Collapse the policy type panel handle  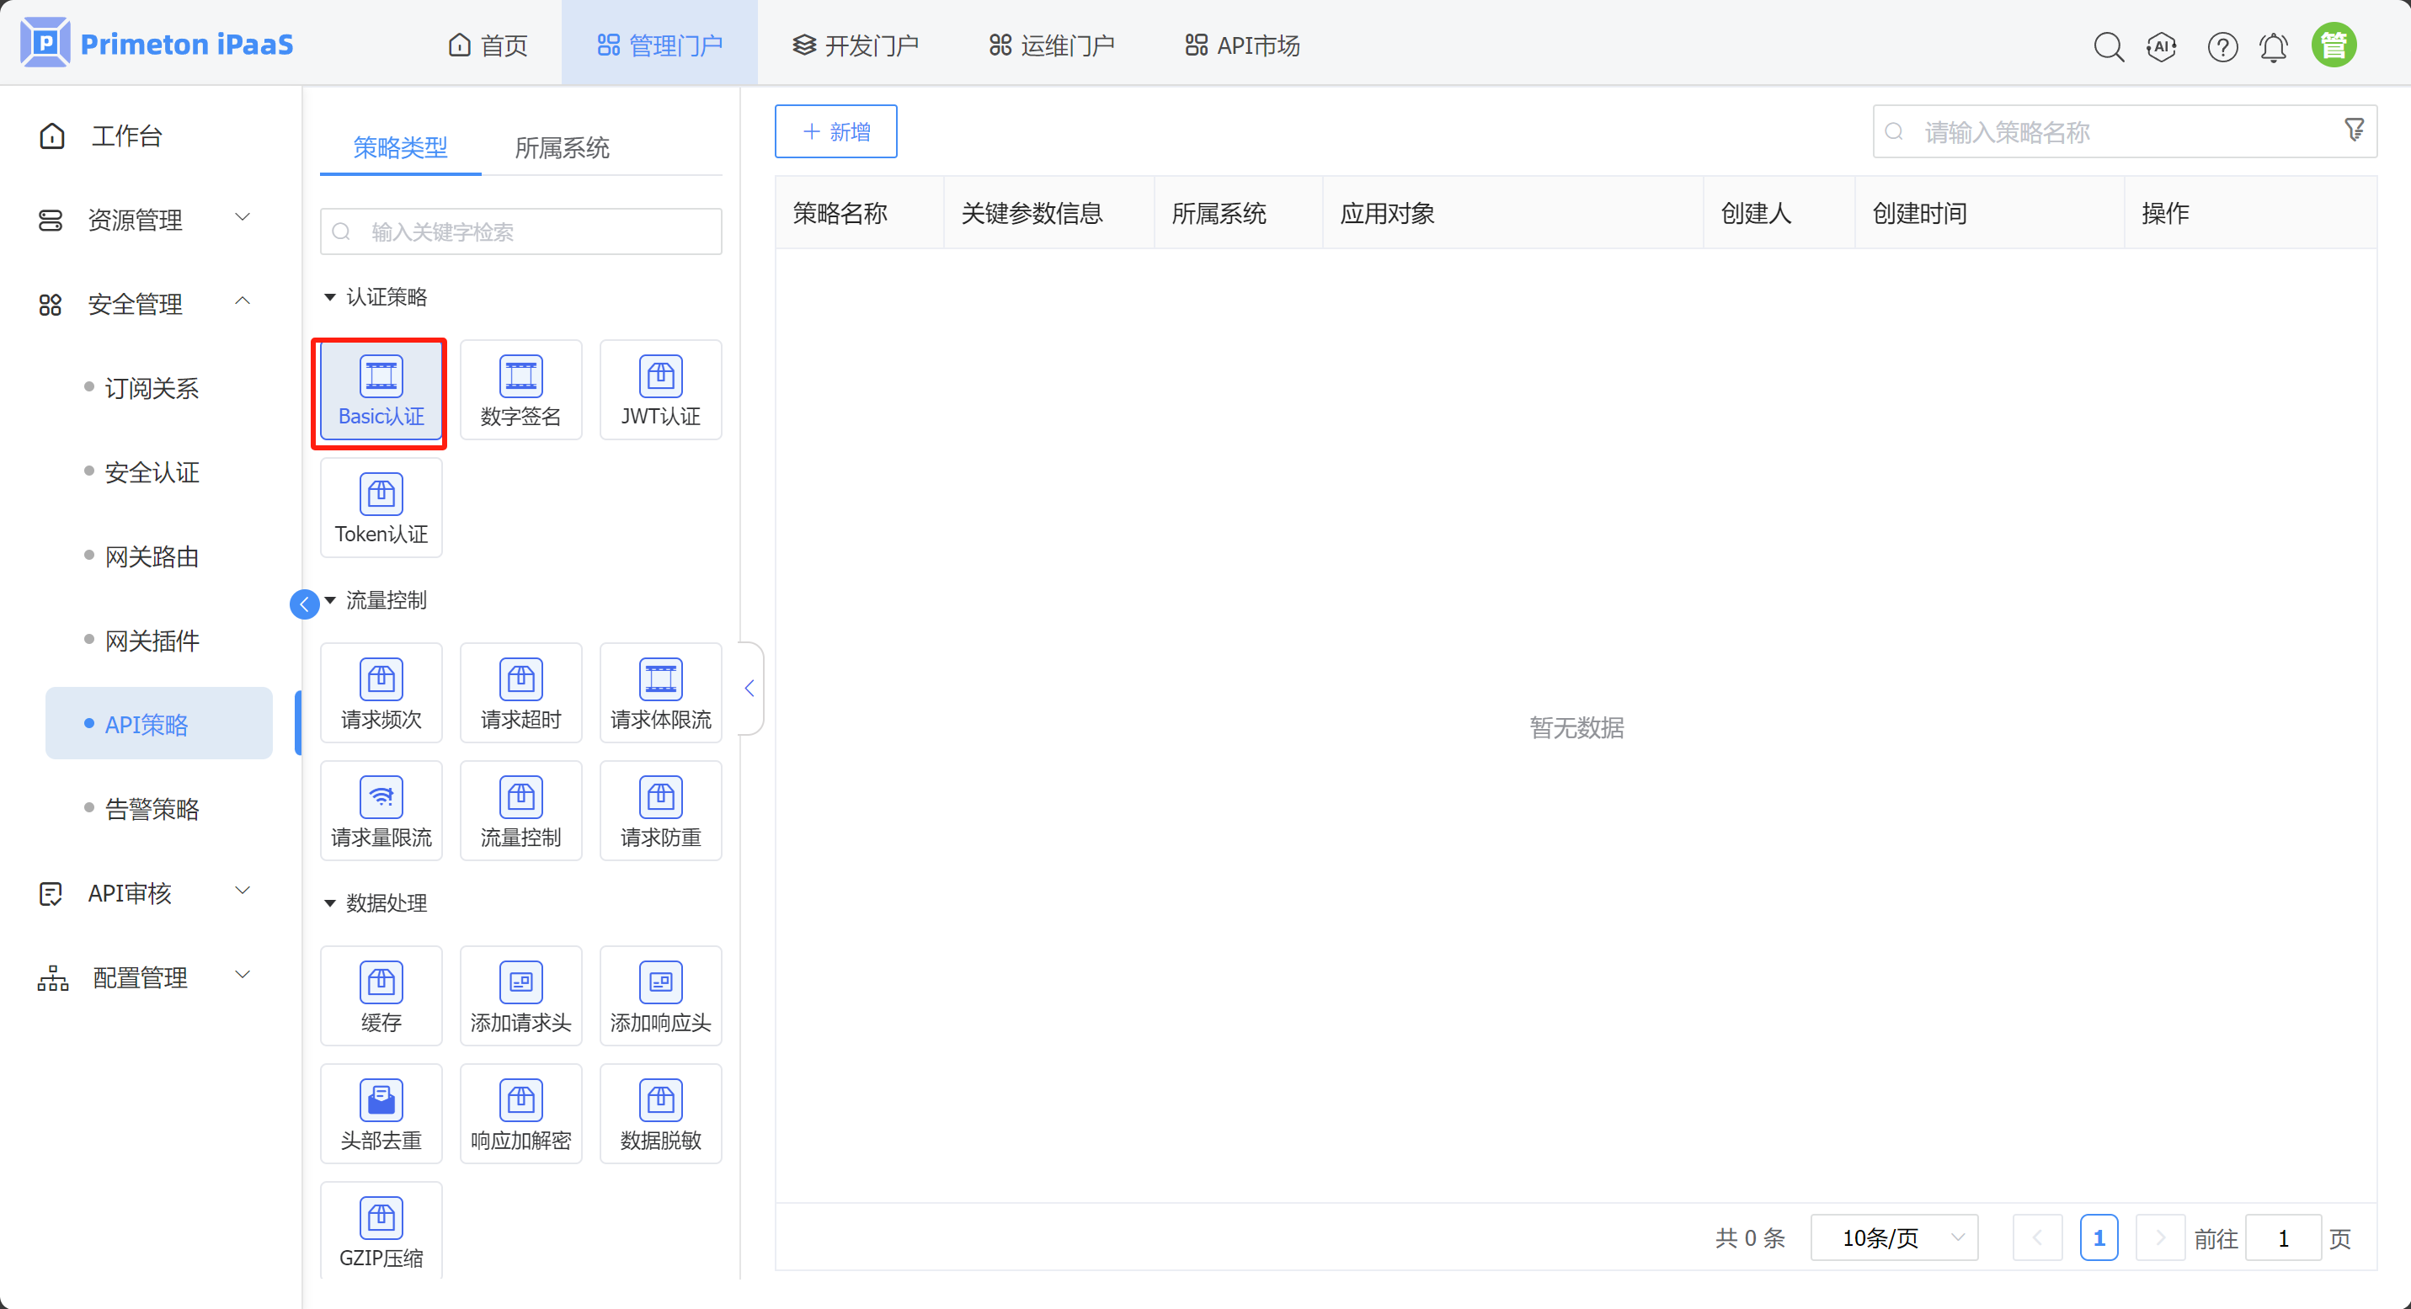[x=749, y=689]
